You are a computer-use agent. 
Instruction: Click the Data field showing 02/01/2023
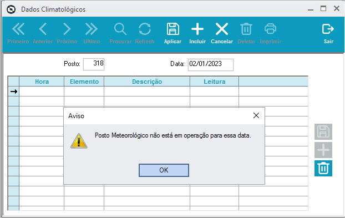(211, 65)
